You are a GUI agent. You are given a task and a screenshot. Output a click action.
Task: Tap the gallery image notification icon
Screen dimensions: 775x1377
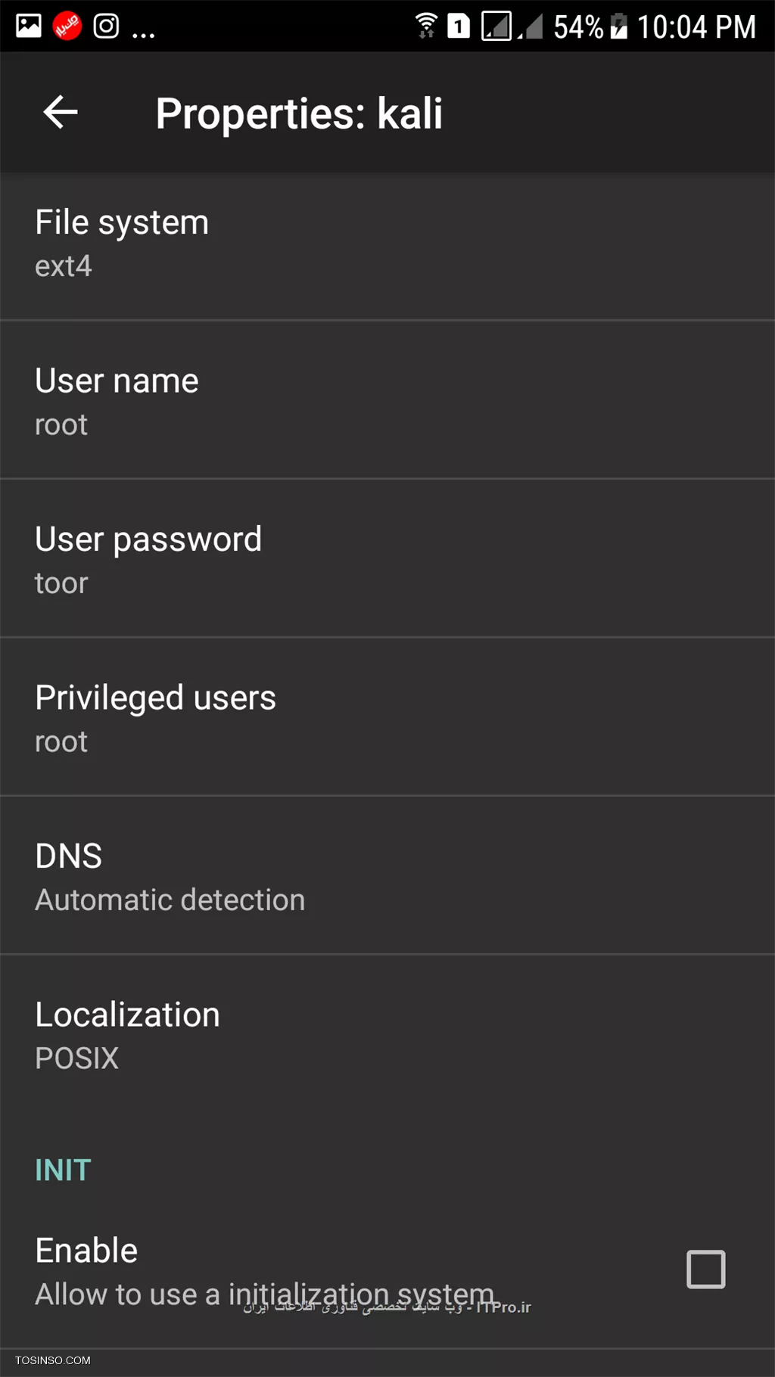[x=29, y=26]
